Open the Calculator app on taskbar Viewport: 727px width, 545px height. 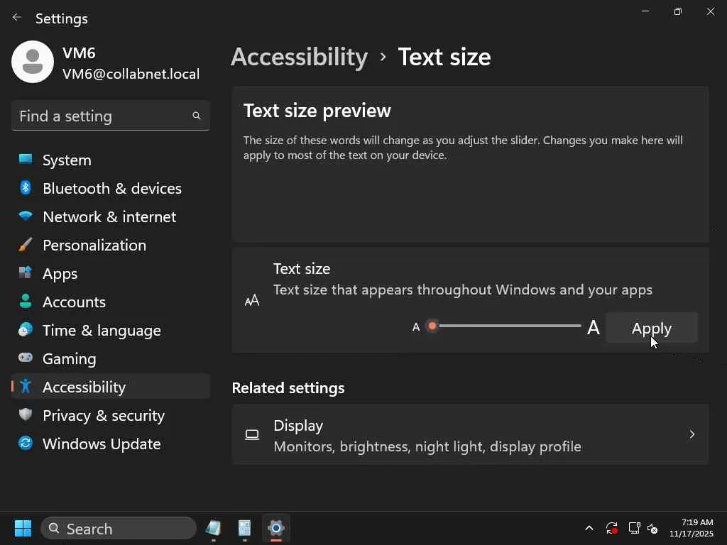(244, 528)
